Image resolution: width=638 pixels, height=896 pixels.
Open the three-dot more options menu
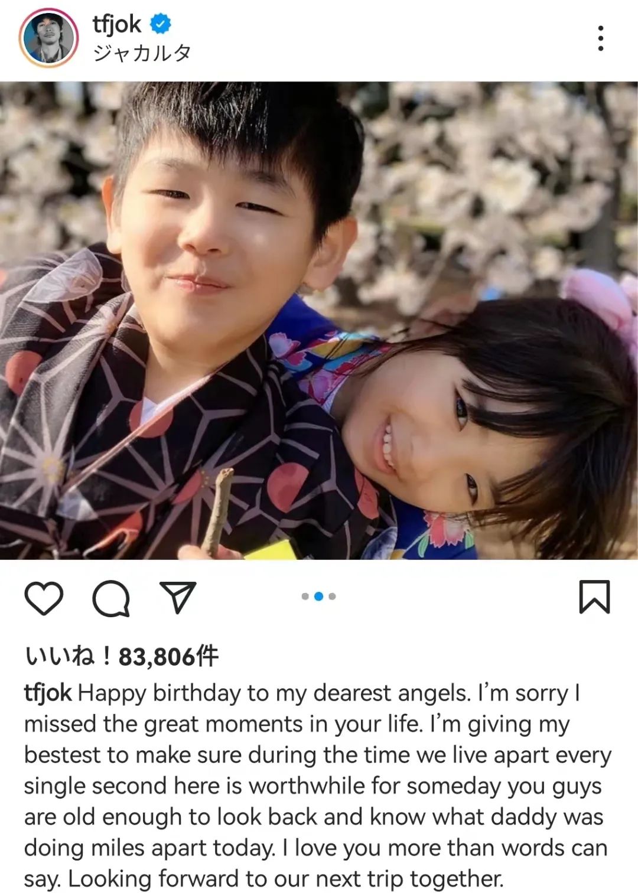point(601,38)
